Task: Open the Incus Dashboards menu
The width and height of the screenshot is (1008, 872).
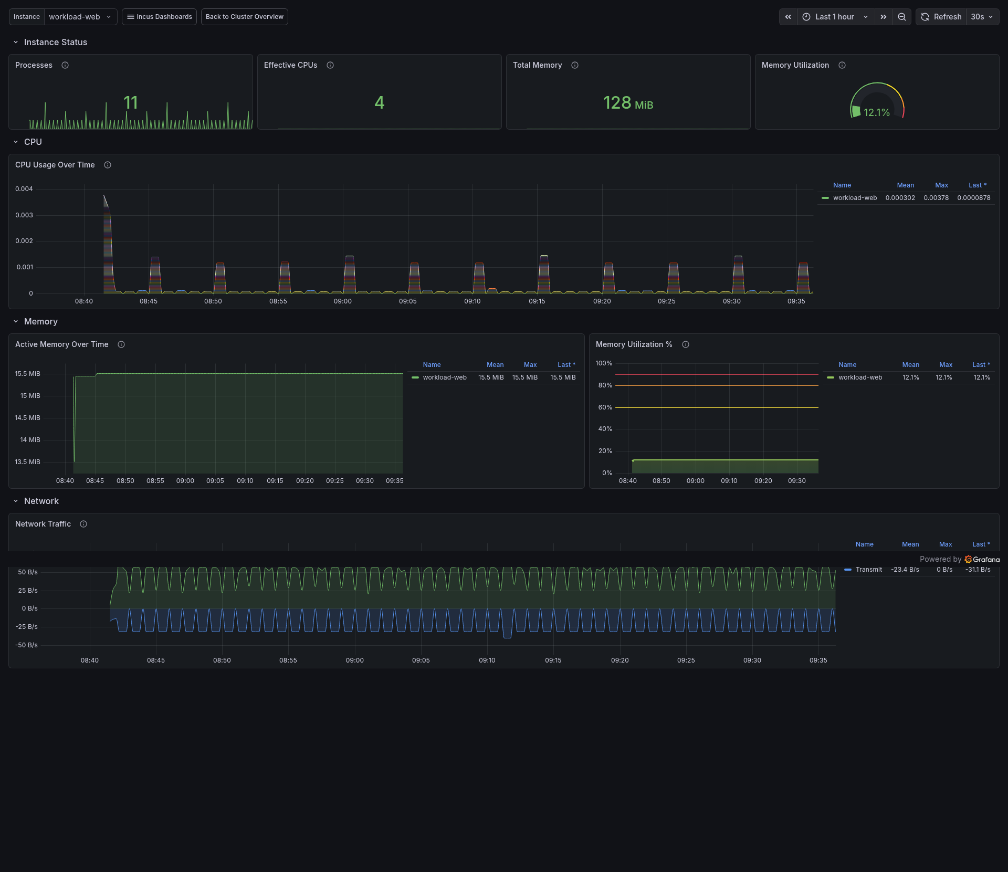Action: click(x=159, y=17)
